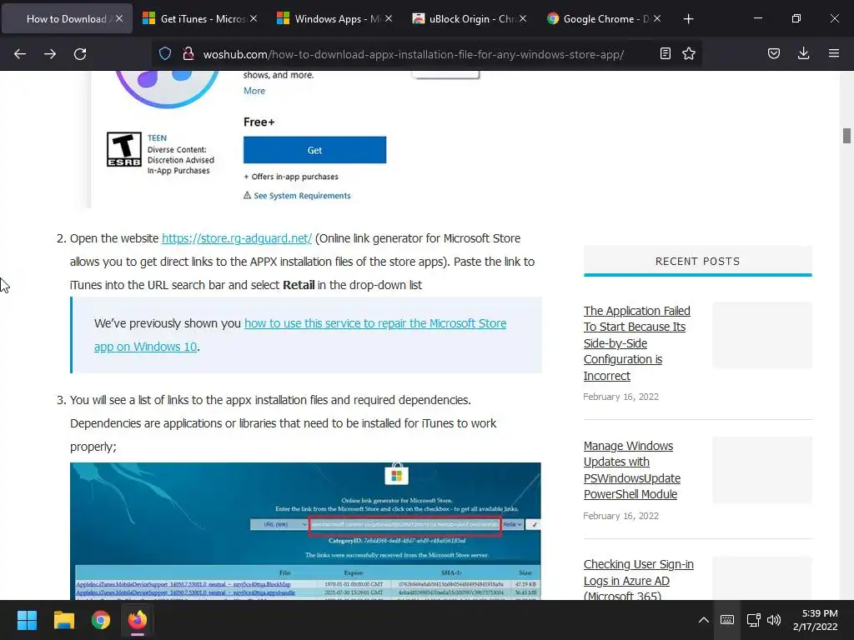Bookmark this page with star icon
The width and height of the screenshot is (854, 640).
coord(689,53)
